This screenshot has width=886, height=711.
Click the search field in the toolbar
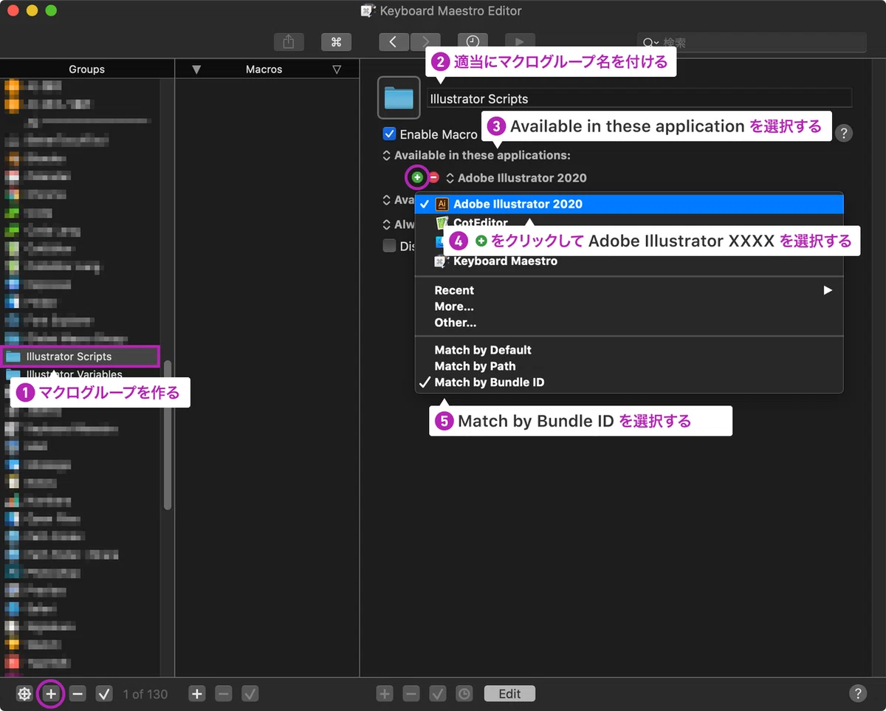752,43
